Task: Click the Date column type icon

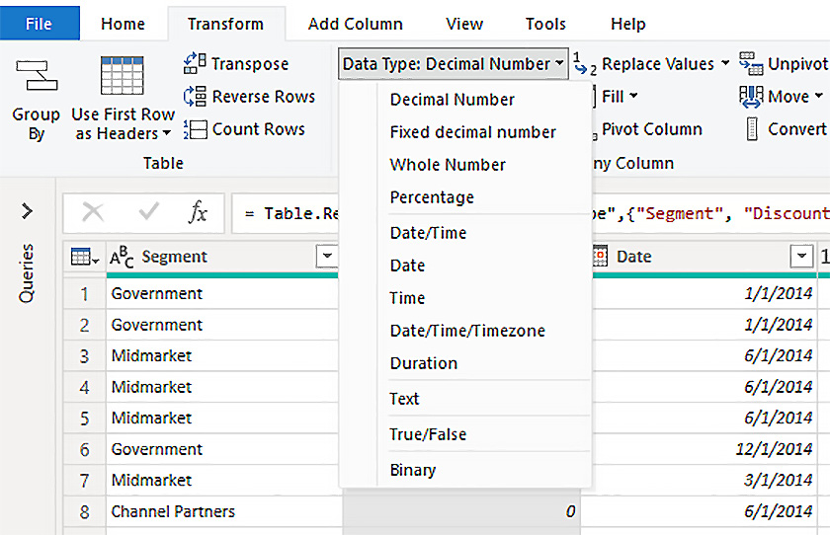Action: 600,257
